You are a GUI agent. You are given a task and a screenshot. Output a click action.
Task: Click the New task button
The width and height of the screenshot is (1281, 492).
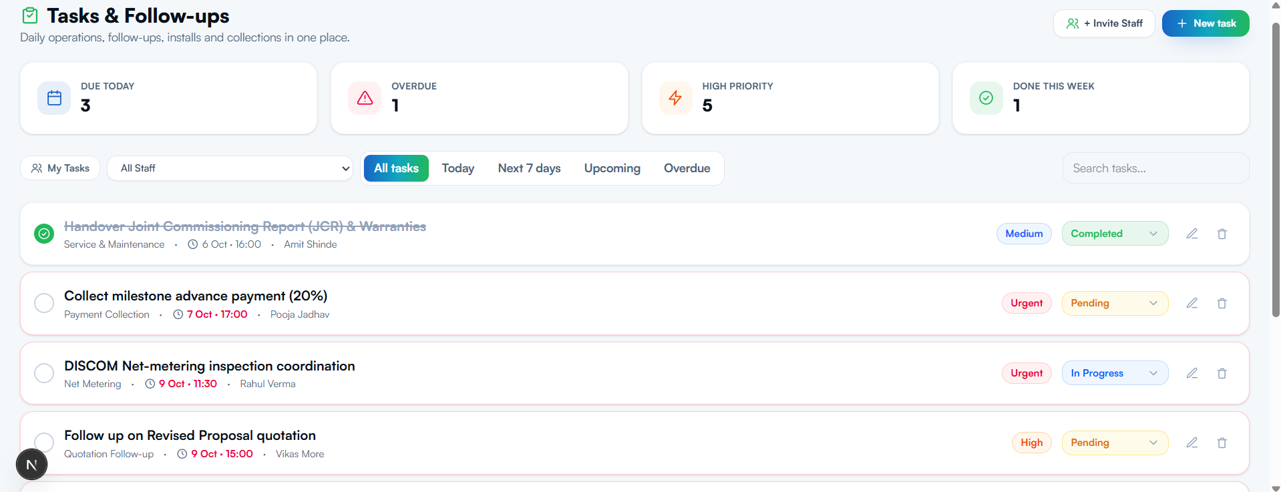1206,23
